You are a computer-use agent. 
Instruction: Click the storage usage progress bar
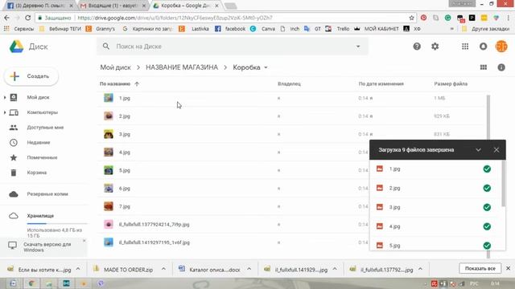point(57,223)
